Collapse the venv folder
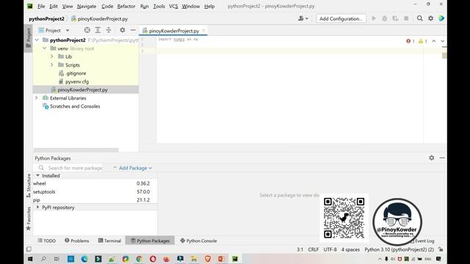Screen dimensions: 470x264 coord(44,48)
